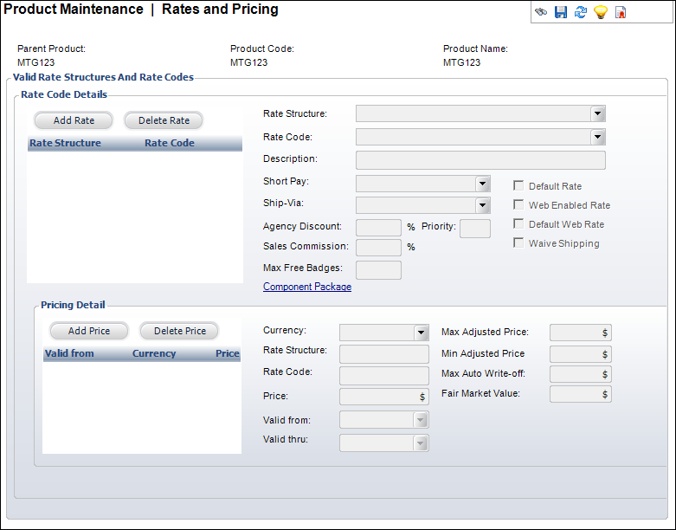Enable the Default Rate checkbox

[x=519, y=186]
